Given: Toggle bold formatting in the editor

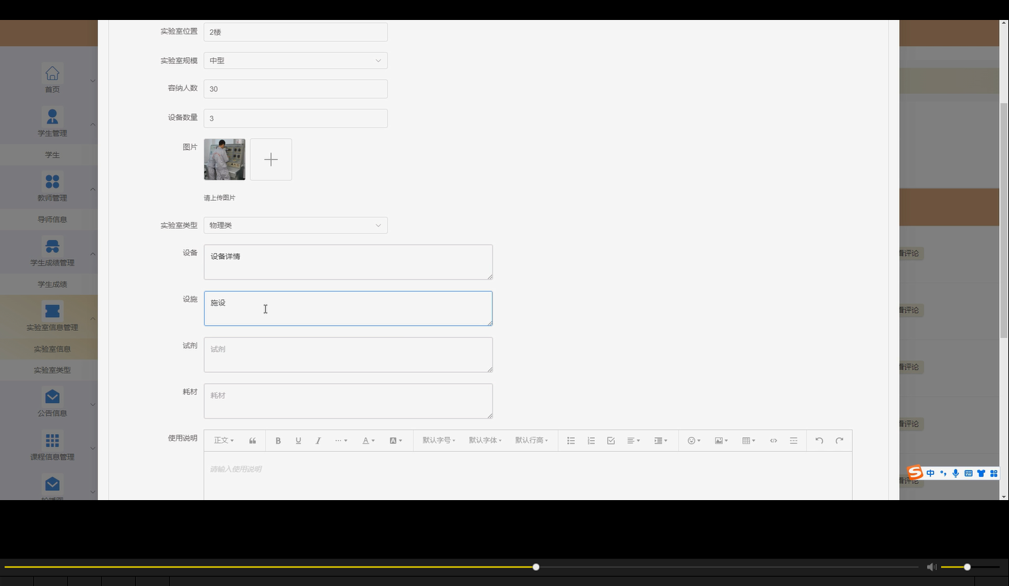Looking at the screenshot, I should tap(278, 441).
